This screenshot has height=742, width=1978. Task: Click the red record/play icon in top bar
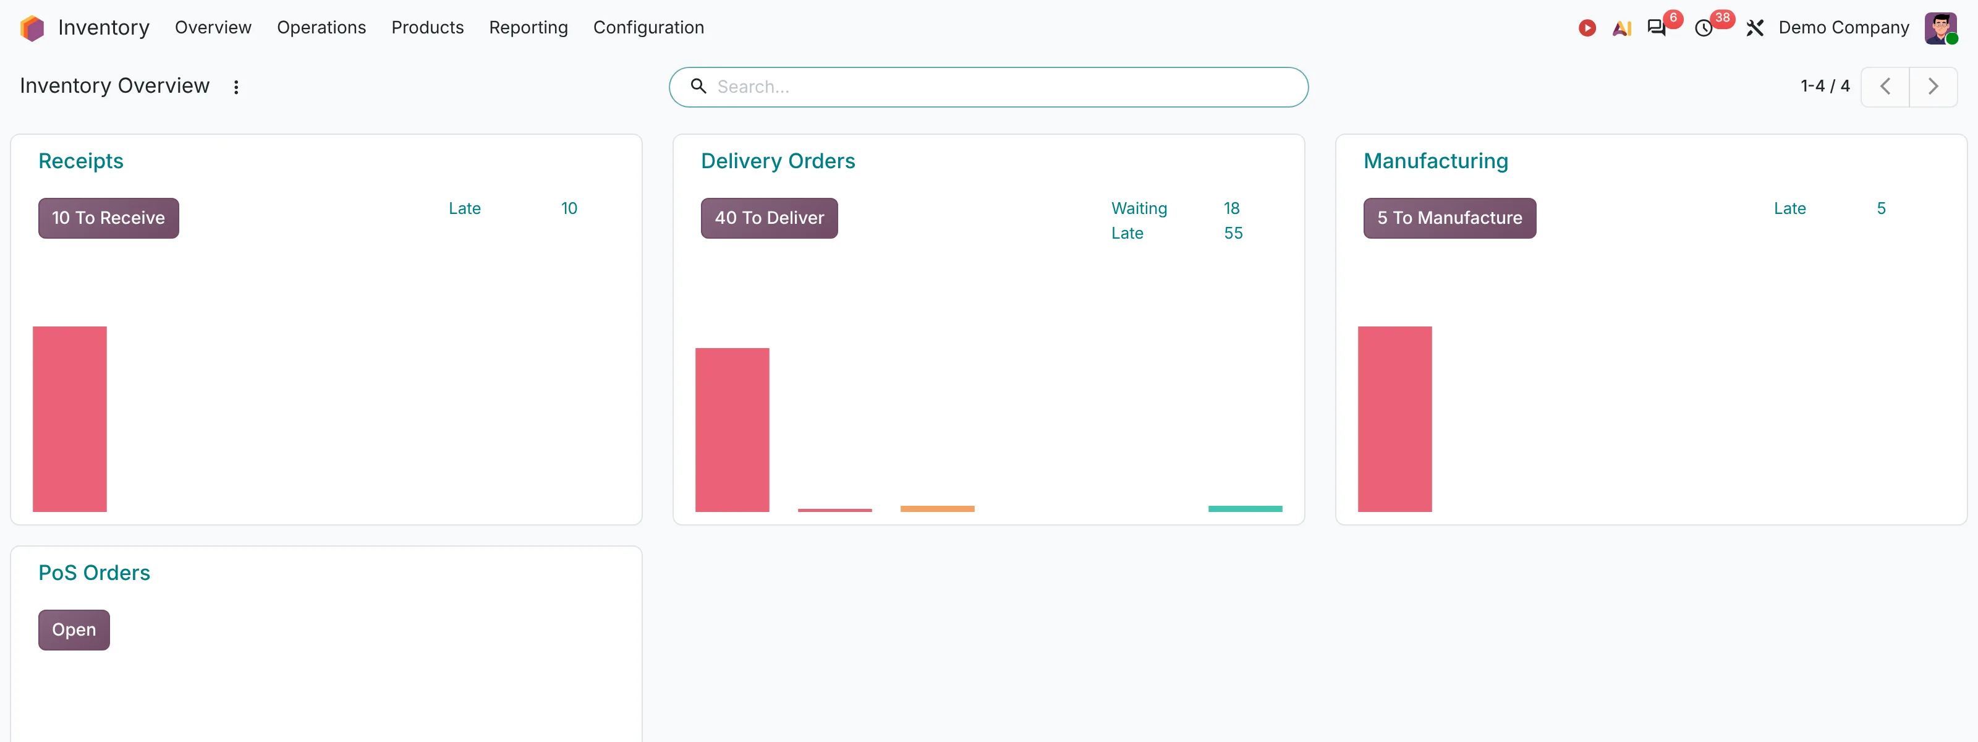(1587, 28)
